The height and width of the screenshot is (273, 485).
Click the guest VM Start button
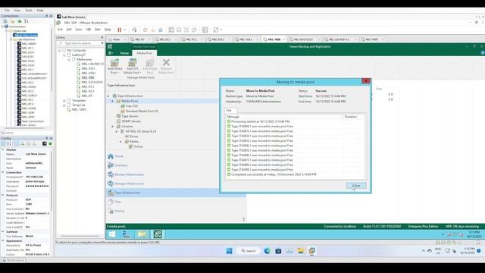click(112, 234)
